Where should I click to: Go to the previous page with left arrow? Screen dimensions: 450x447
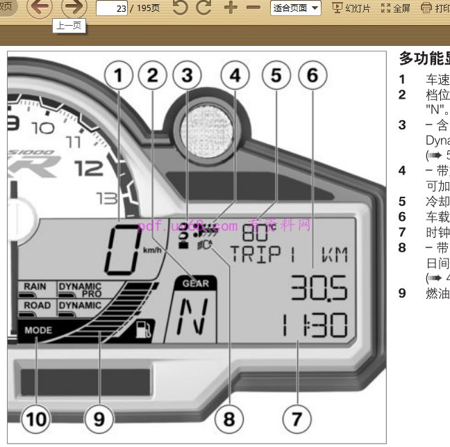(x=41, y=8)
